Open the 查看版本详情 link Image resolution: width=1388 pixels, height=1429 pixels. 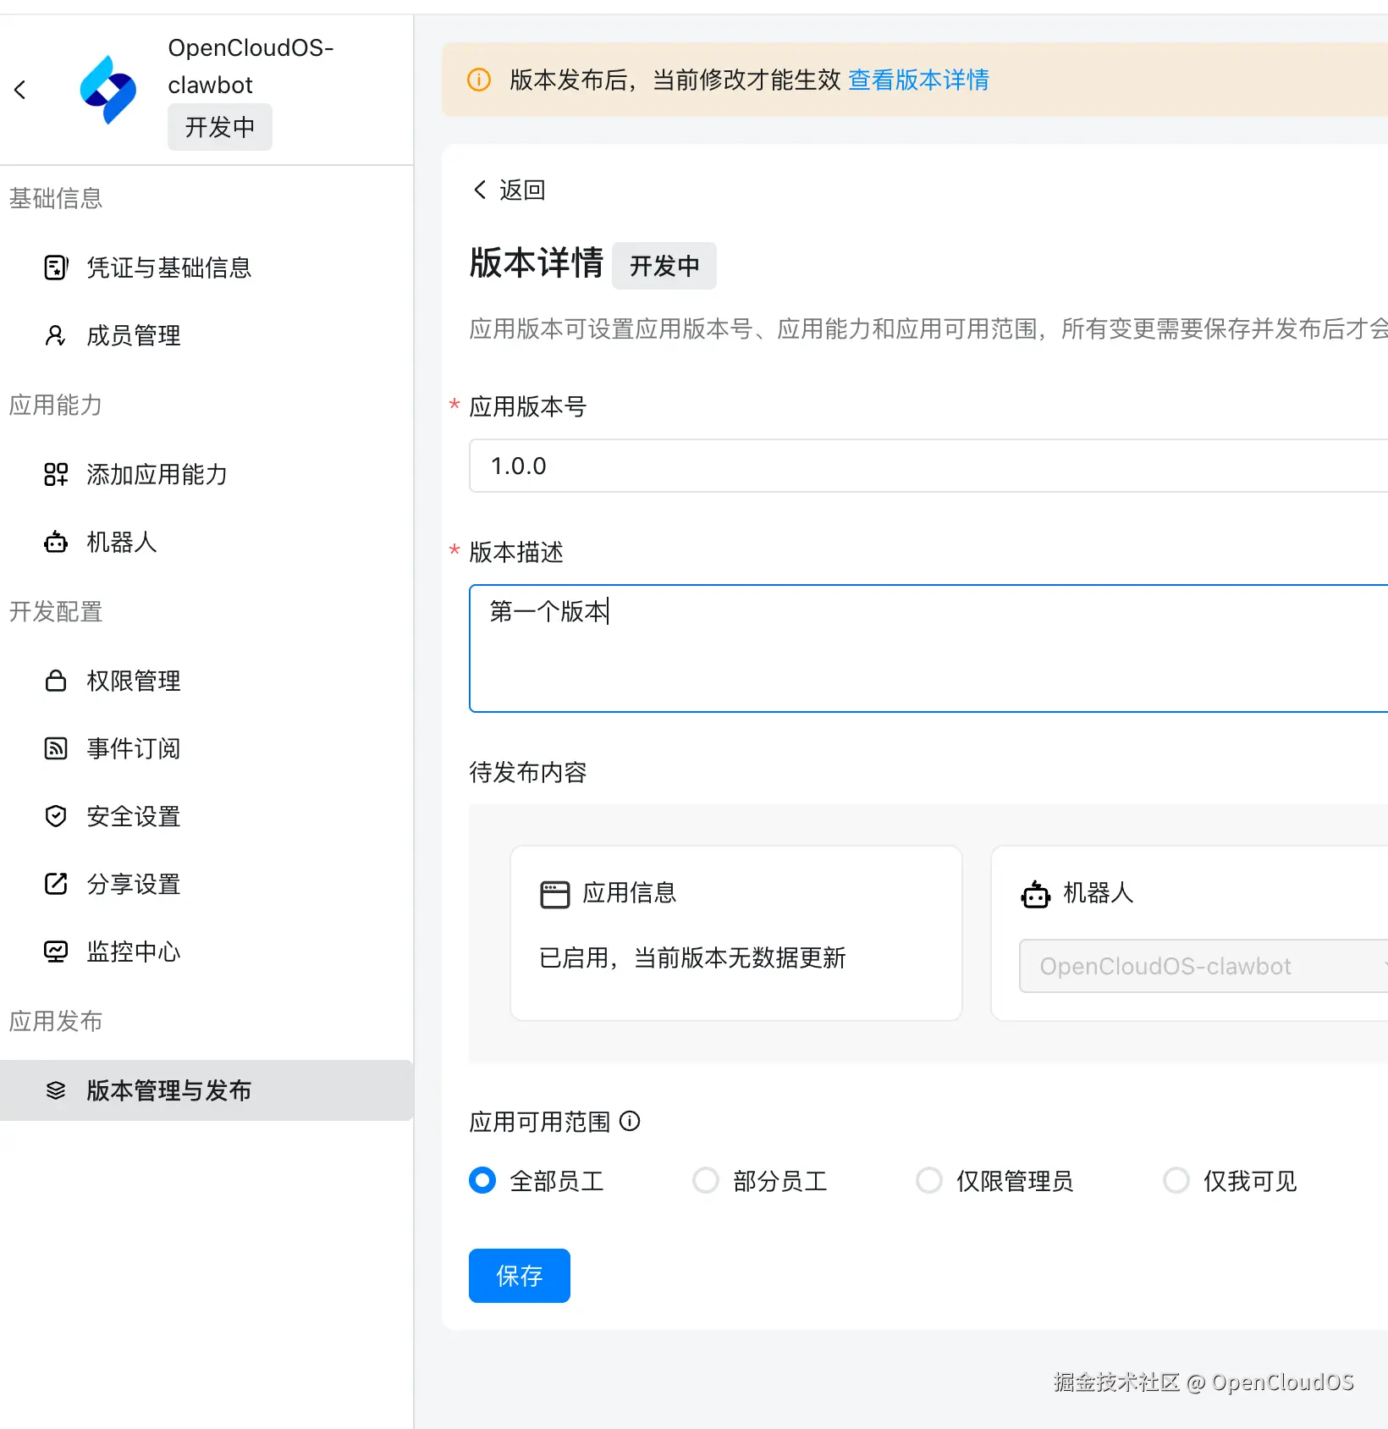pos(918,80)
